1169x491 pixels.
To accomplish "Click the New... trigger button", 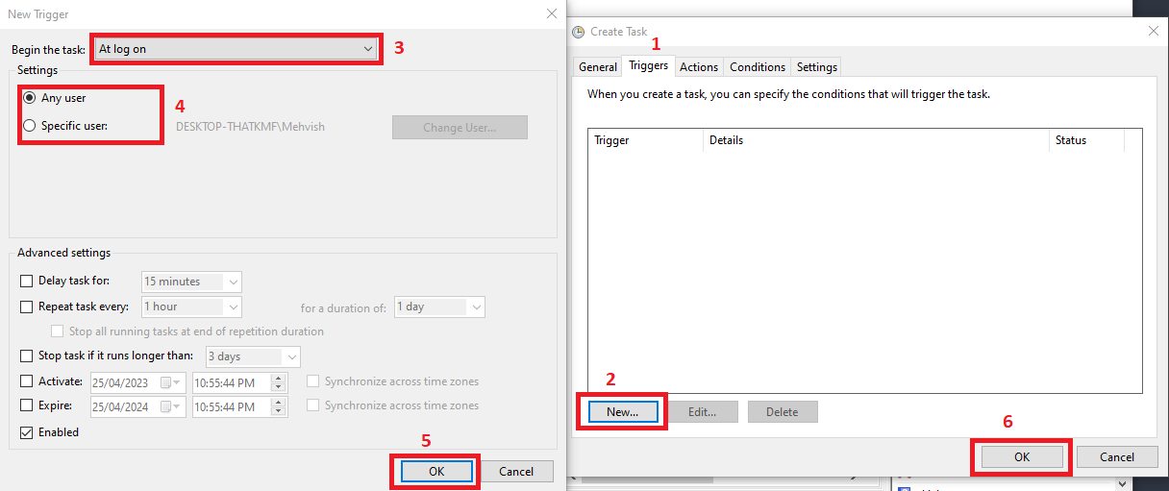I will pyautogui.click(x=622, y=411).
